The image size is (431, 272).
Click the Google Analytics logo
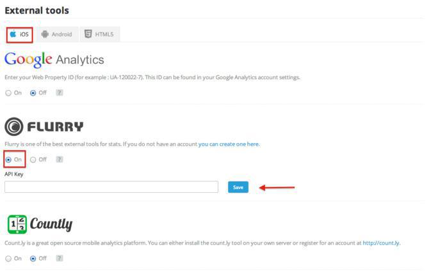[54, 60]
